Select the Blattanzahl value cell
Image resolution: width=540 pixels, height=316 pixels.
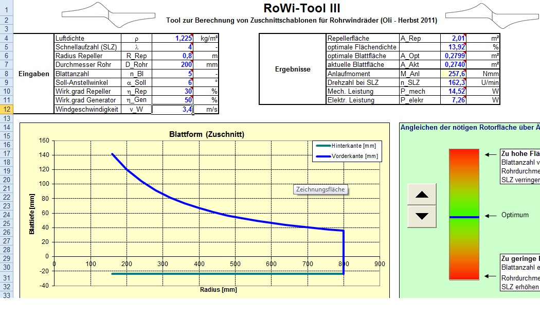tap(173, 74)
